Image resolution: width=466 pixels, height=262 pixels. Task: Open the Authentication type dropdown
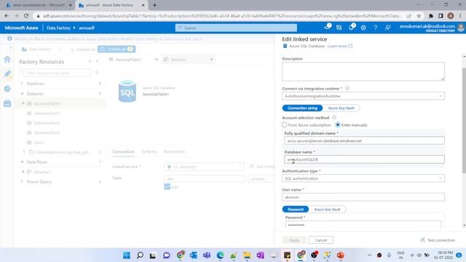363,178
